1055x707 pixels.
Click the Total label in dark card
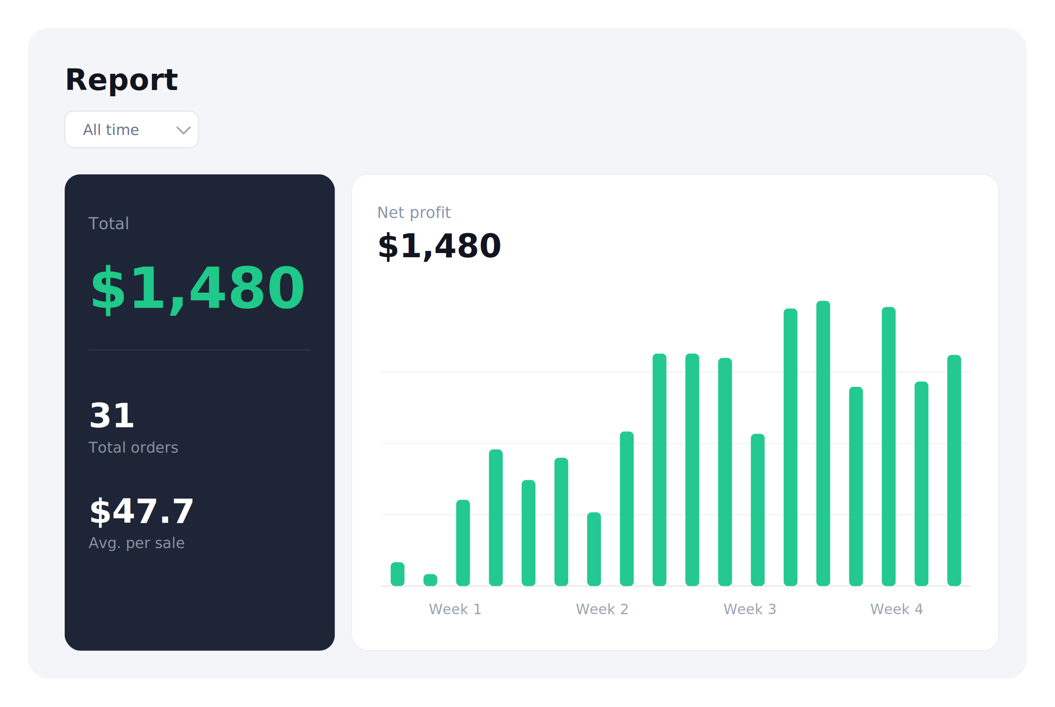tap(109, 223)
